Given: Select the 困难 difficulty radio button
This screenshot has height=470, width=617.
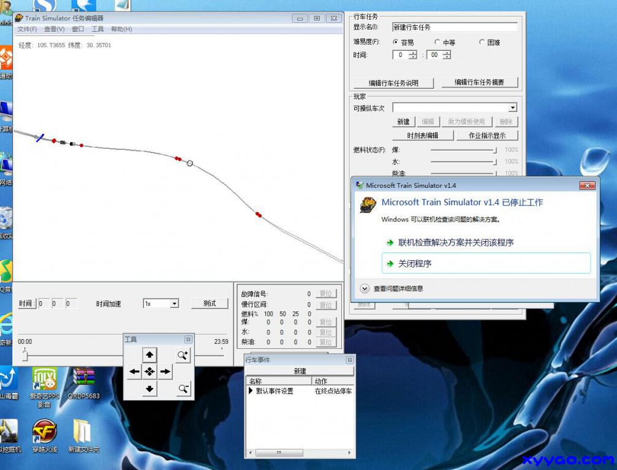Looking at the screenshot, I should (482, 42).
